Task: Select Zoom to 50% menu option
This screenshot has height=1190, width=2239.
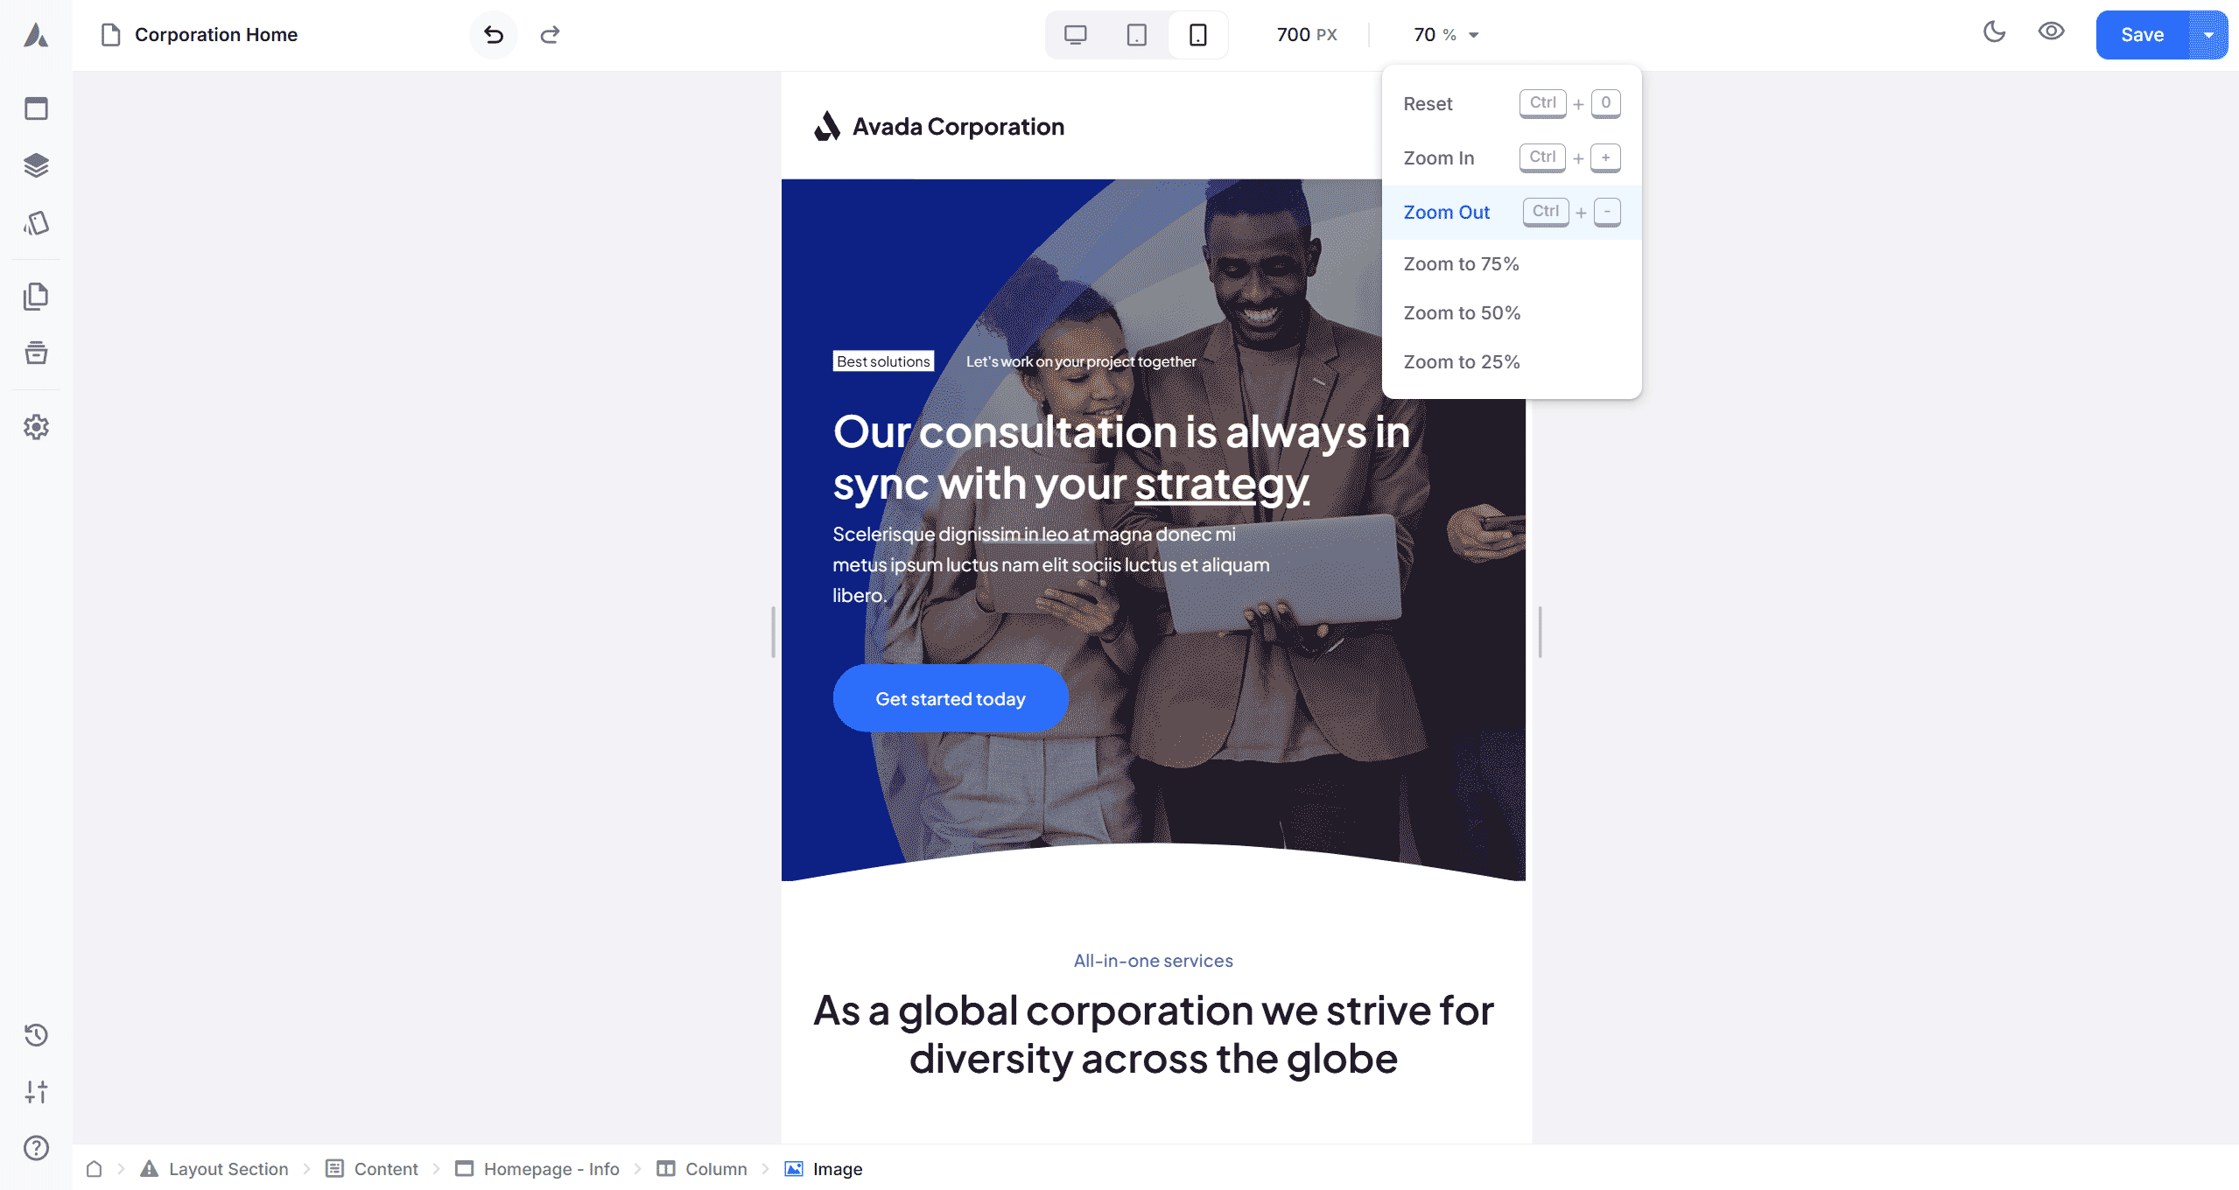Action: [1462, 312]
